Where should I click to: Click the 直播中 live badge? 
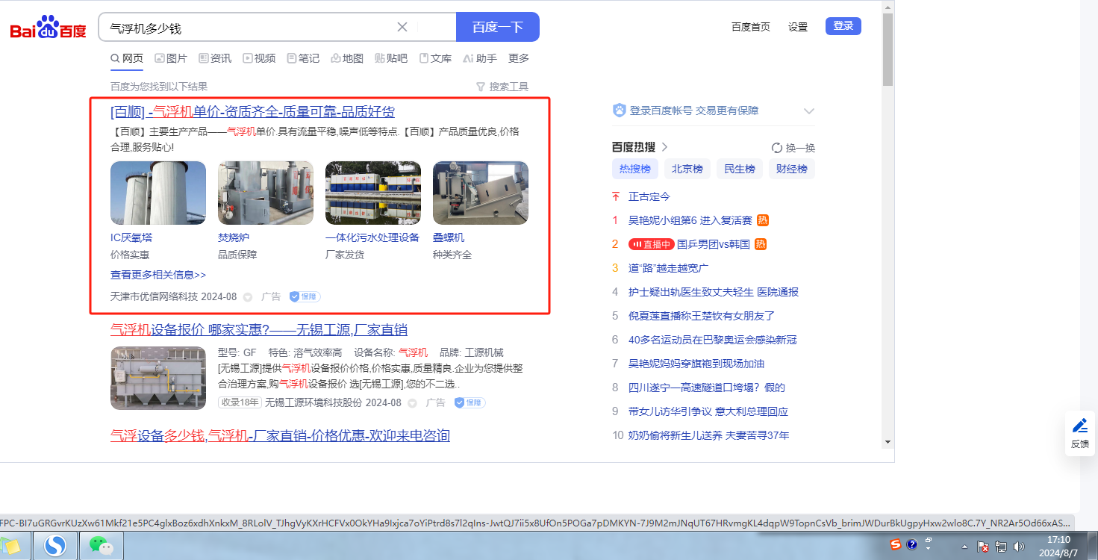[x=651, y=244]
